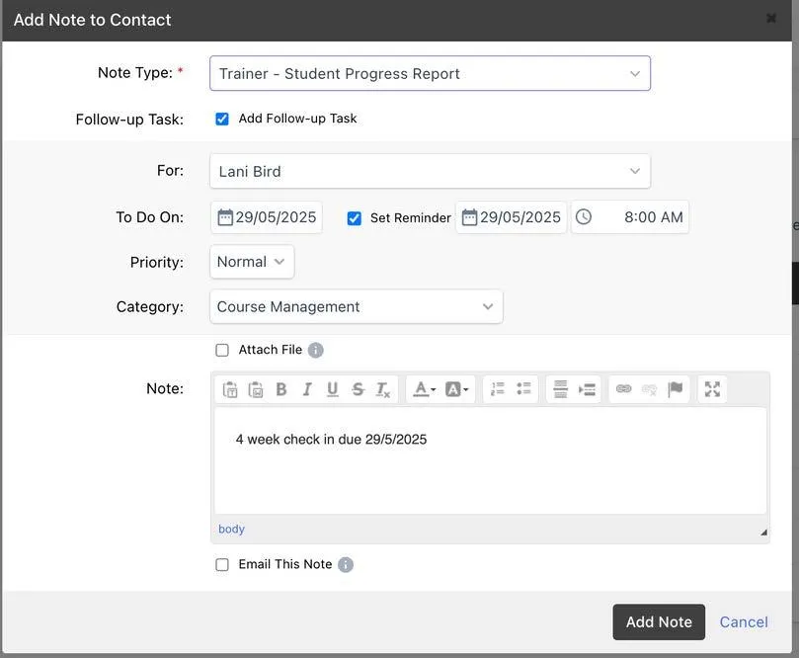The height and width of the screenshot is (658, 799).
Task: Apply italic formatting in note editor
Action: 307,389
